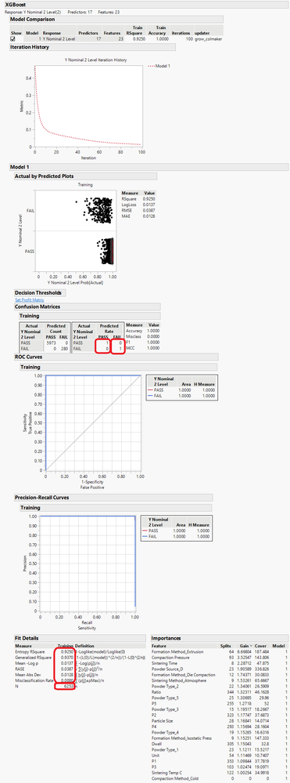
Task: Click the Definition column header in Fit Details
Action: pos(84,646)
